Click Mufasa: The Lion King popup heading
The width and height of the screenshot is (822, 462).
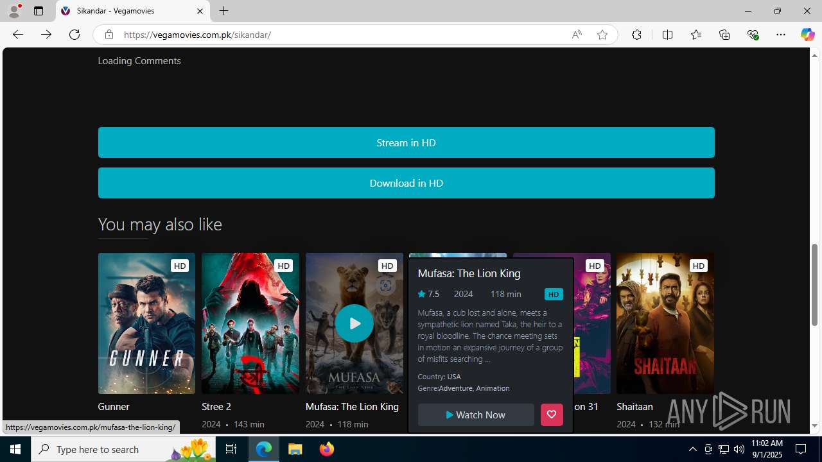[x=469, y=273]
